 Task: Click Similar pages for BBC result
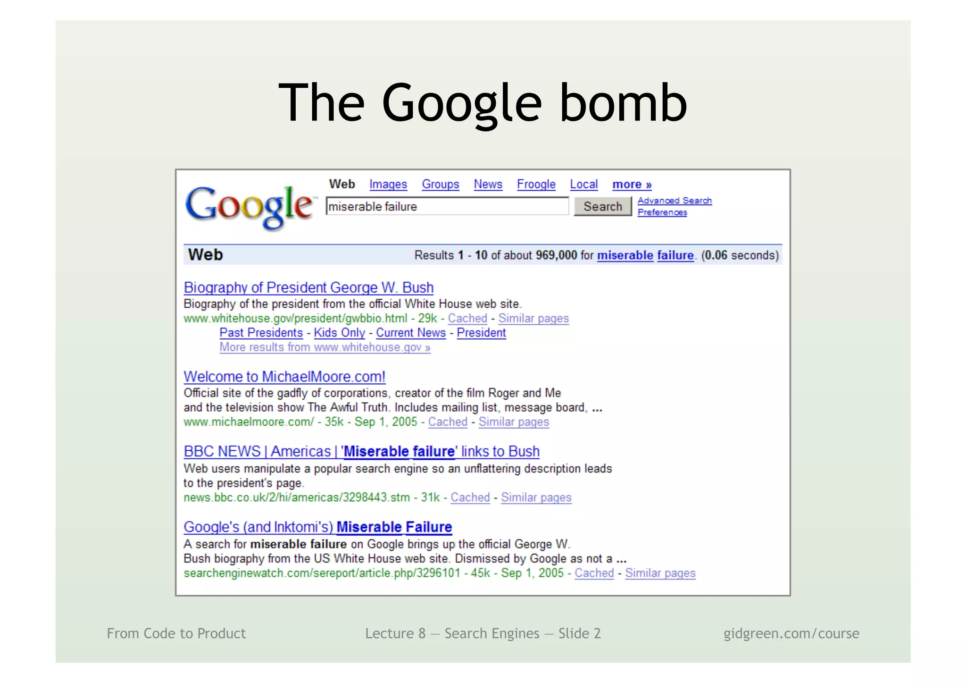coord(536,497)
